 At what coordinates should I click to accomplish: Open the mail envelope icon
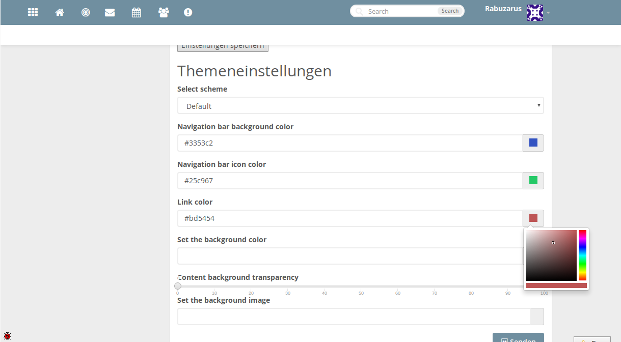point(110,12)
